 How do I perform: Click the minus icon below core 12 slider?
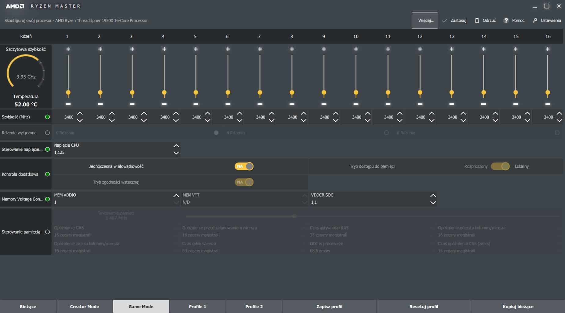coord(420,104)
